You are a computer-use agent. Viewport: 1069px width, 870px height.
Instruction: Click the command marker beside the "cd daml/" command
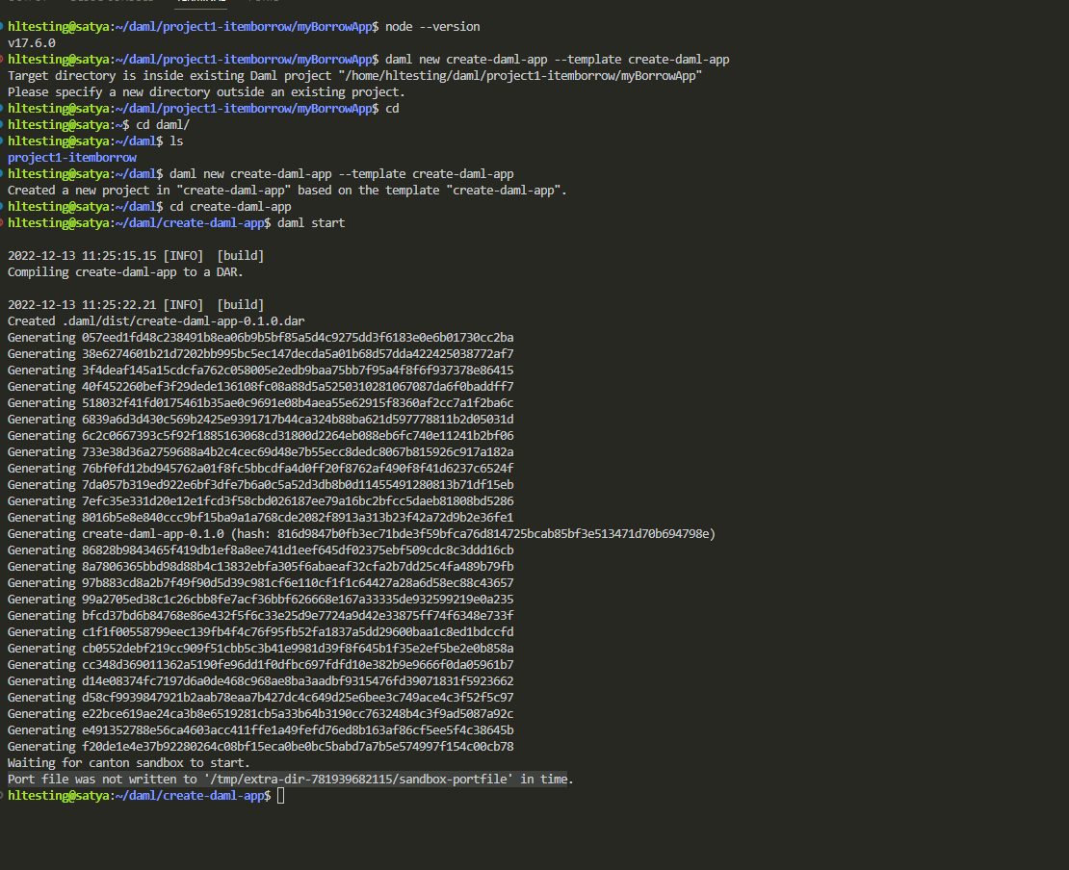point(3,125)
